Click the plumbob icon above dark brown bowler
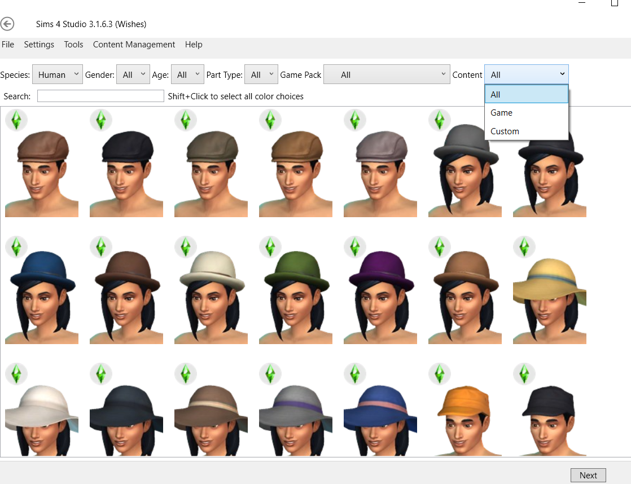 pos(101,247)
